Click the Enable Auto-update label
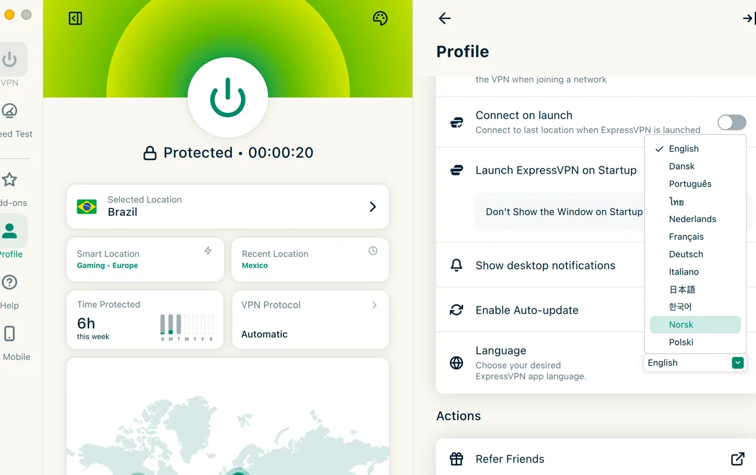The width and height of the screenshot is (756, 475). click(527, 310)
